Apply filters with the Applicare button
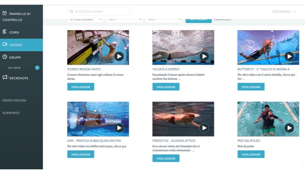 (x=198, y=20)
